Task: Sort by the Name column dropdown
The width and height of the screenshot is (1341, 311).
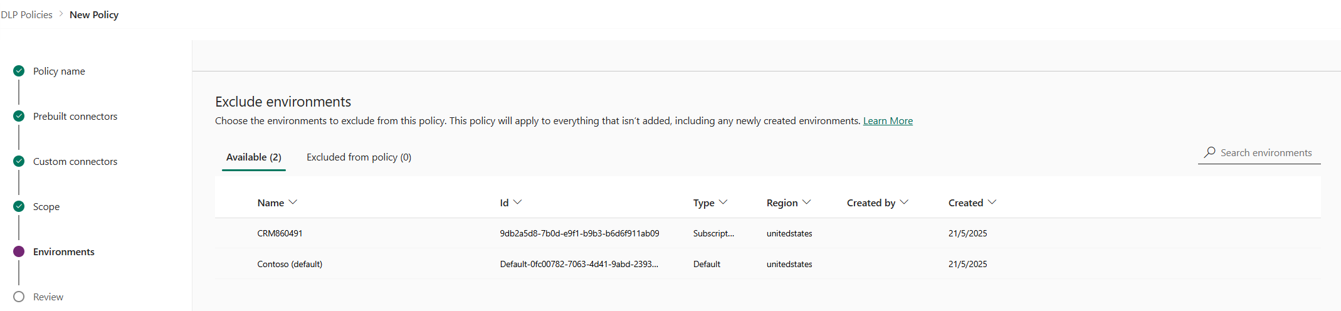Action: [x=293, y=202]
